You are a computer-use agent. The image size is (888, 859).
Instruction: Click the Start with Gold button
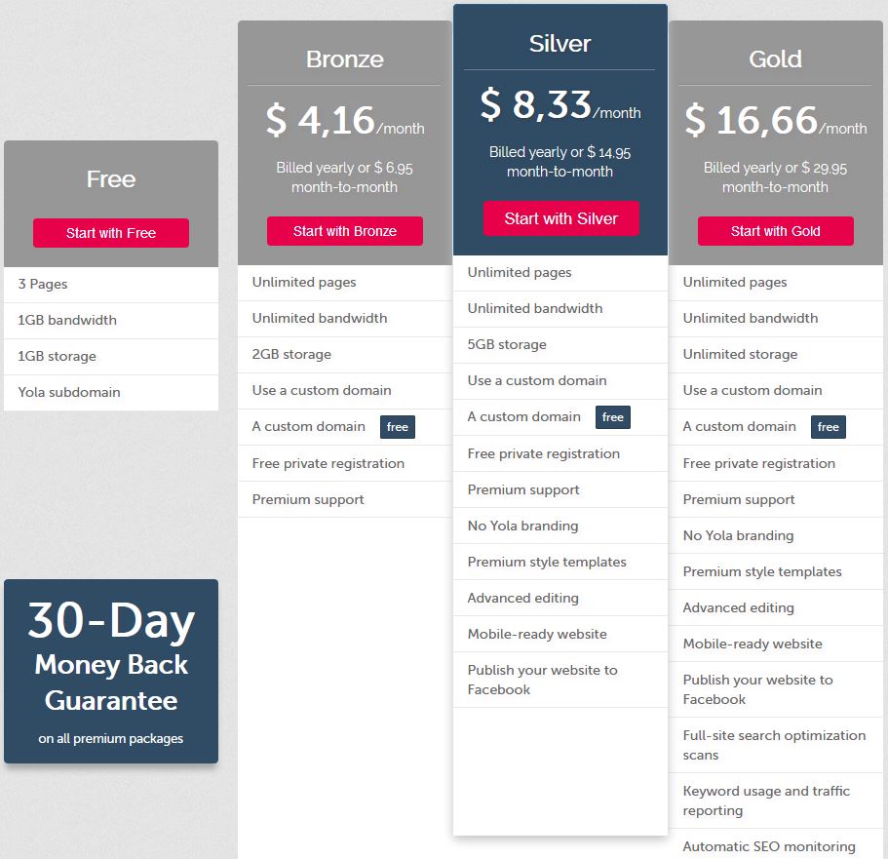[775, 231]
